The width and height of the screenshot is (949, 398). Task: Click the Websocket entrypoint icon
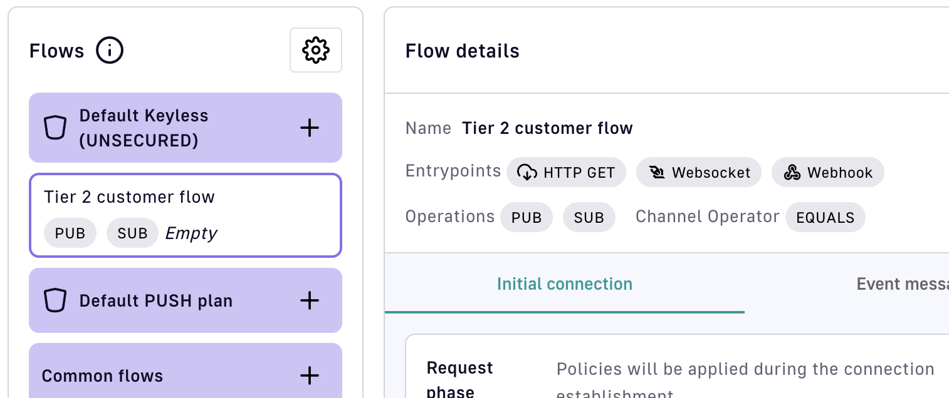(657, 173)
